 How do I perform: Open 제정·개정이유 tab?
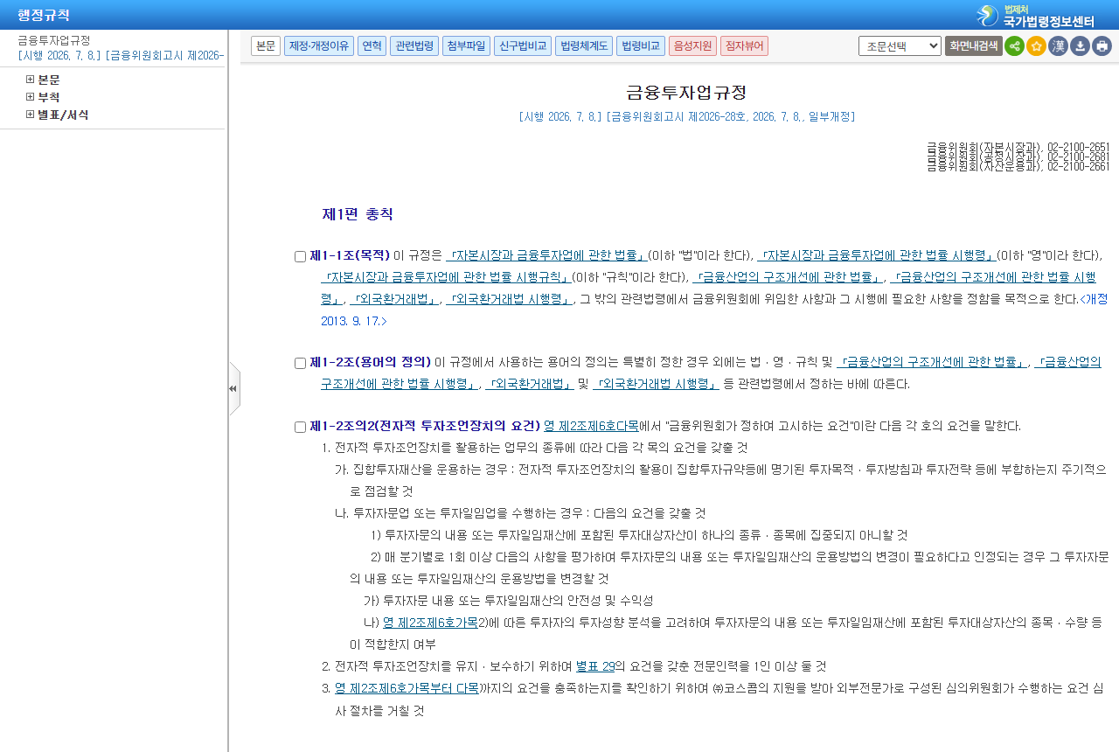point(319,46)
